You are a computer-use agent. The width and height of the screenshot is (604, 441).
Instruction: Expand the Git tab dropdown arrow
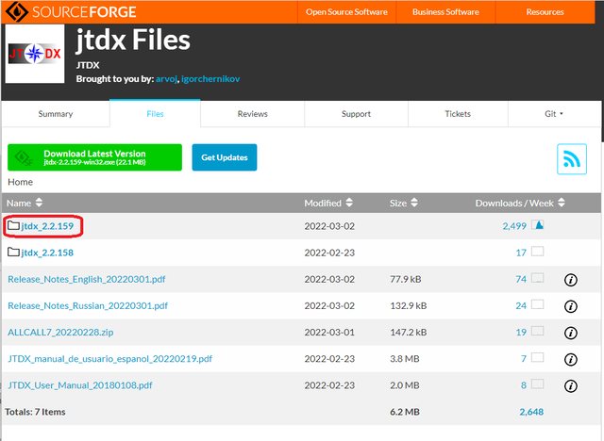pos(562,113)
